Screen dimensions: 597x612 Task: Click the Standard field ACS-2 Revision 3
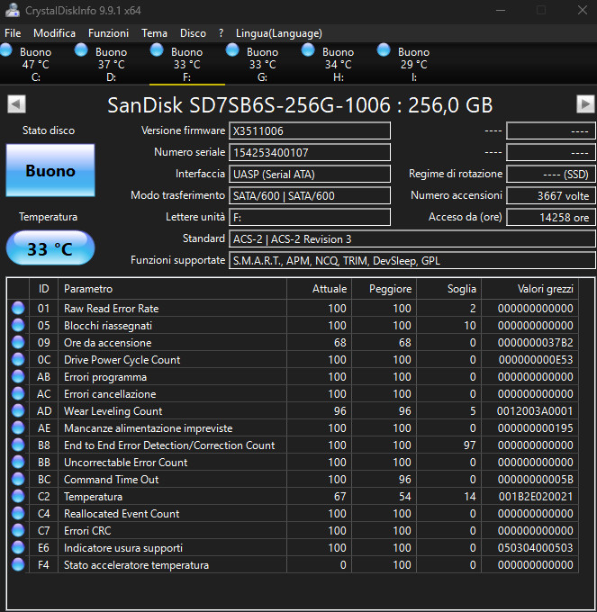[412, 238]
